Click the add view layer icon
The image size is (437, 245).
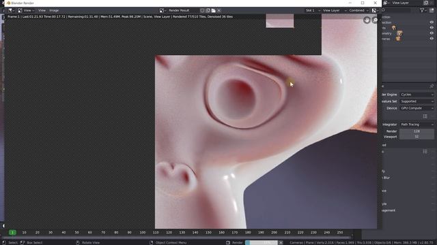pyautogui.click(x=426, y=3)
